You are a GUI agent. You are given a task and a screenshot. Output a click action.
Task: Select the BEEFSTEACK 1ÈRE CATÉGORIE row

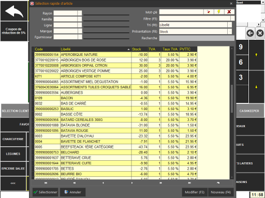point(115,147)
